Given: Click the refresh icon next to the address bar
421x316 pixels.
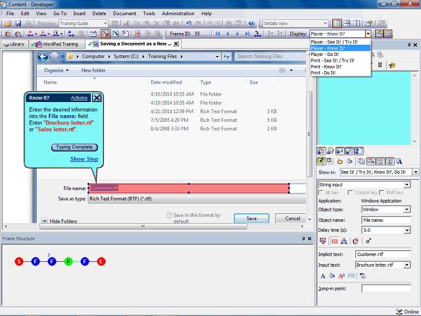Looking at the screenshot, I should [226, 57].
